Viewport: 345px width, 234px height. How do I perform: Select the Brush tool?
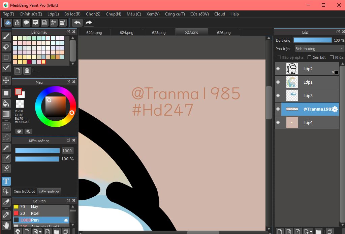tap(6, 36)
